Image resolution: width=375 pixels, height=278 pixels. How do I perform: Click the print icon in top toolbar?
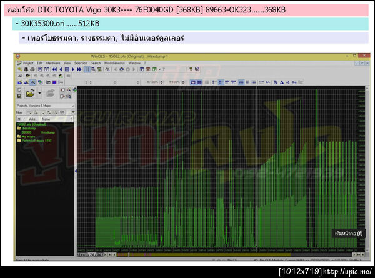coord(32,69)
